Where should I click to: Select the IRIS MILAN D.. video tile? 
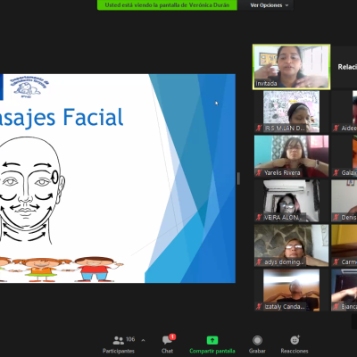point(291,112)
